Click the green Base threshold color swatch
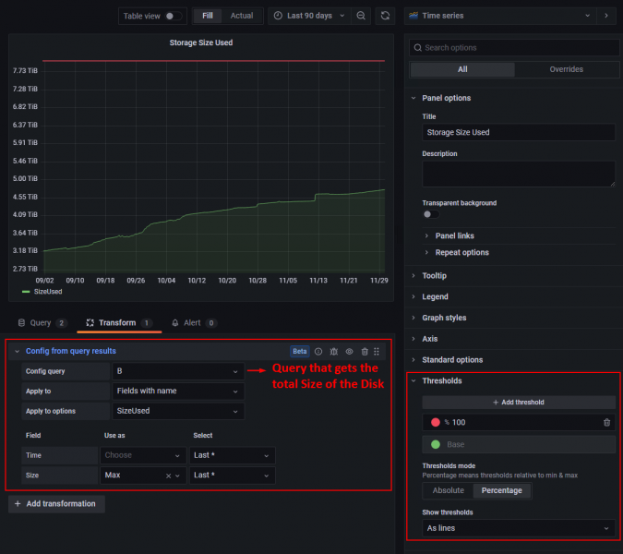The height and width of the screenshot is (554, 623). [x=436, y=445]
